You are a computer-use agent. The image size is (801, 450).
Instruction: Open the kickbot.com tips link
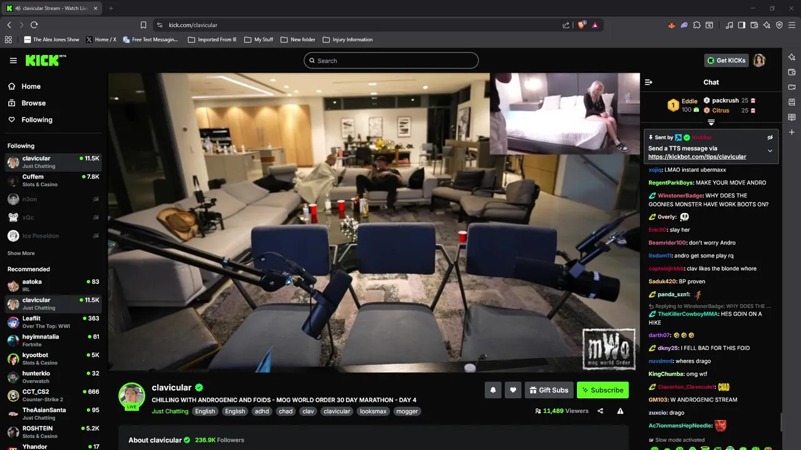(697, 157)
